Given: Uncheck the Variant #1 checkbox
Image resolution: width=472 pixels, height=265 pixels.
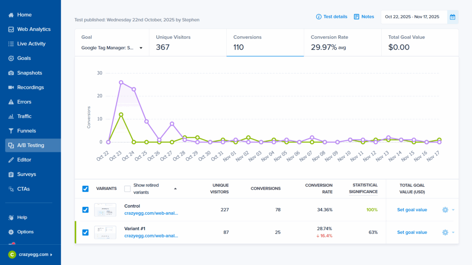Looking at the screenshot, I should (85, 232).
